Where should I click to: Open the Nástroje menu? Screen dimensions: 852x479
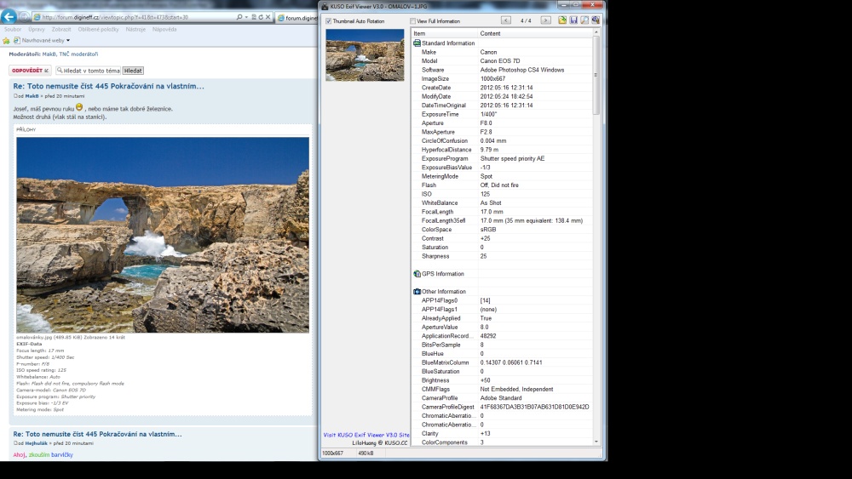tap(135, 29)
